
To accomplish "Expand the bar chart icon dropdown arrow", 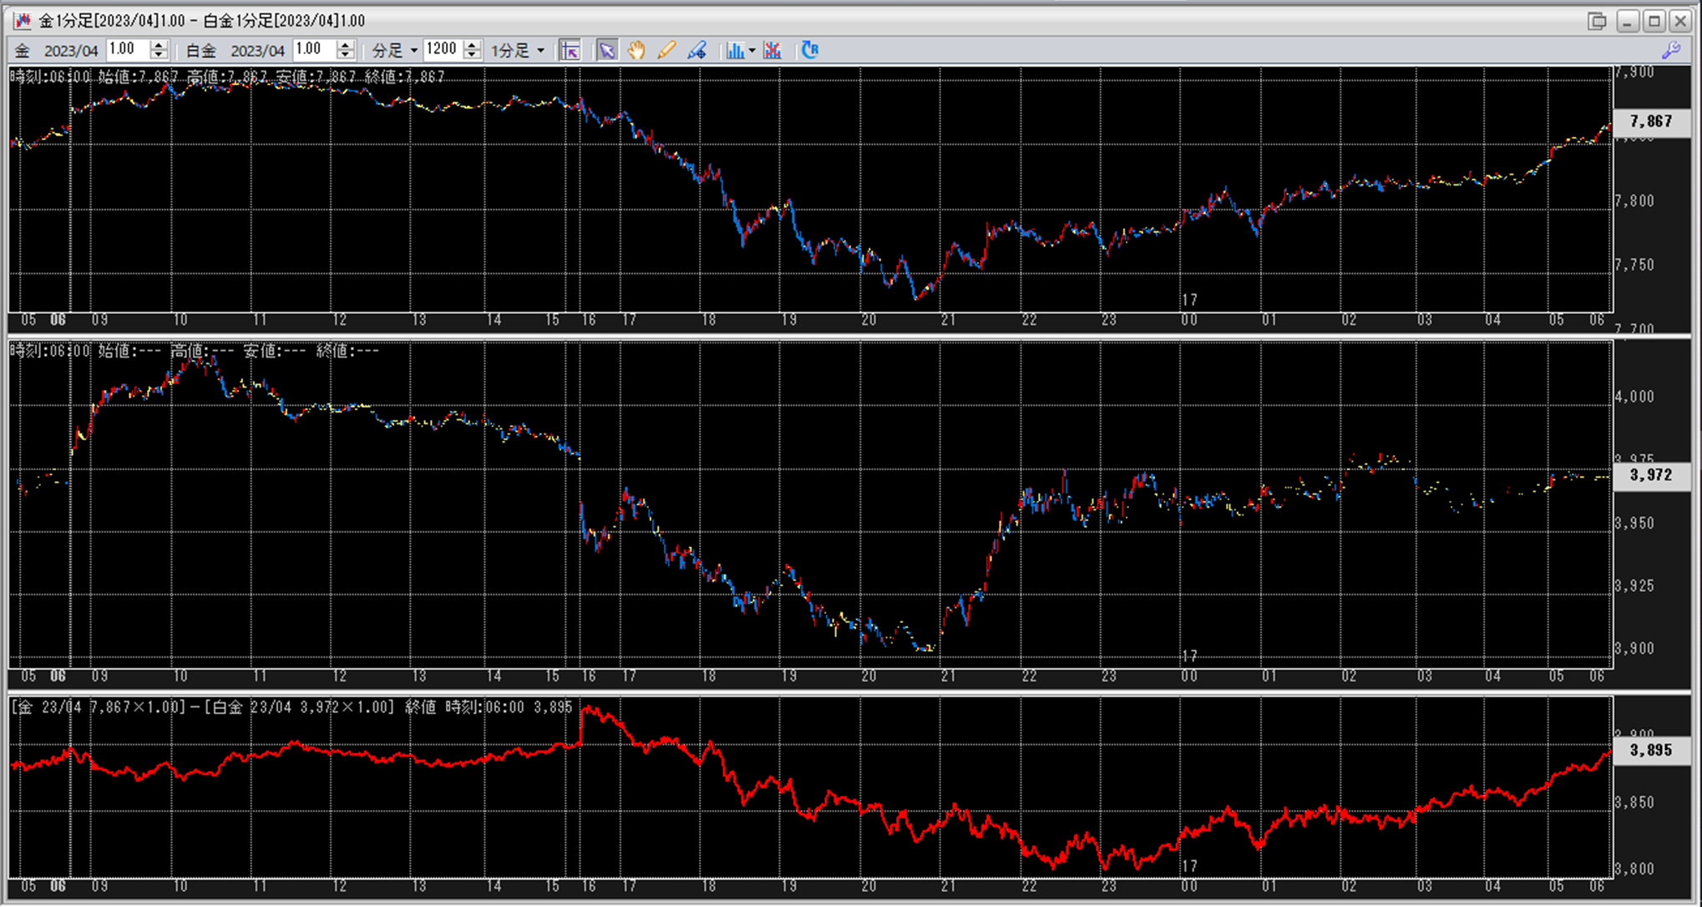I will click(752, 51).
